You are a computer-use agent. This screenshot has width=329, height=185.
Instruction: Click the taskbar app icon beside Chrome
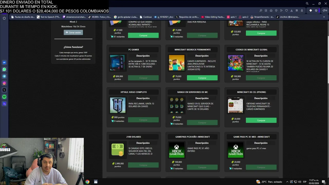click(96, 182)
